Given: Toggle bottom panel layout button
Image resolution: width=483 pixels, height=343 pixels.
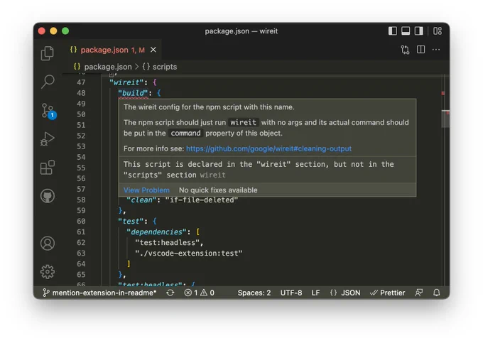Looking at the screenshot, I should [x=406, y=31].
